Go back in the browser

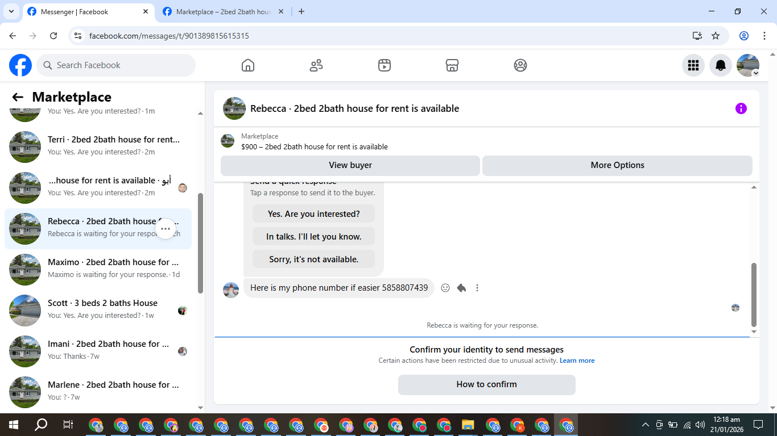point(13,36)
